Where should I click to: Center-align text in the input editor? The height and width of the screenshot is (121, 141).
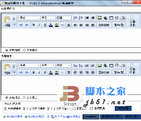point(81,25)
